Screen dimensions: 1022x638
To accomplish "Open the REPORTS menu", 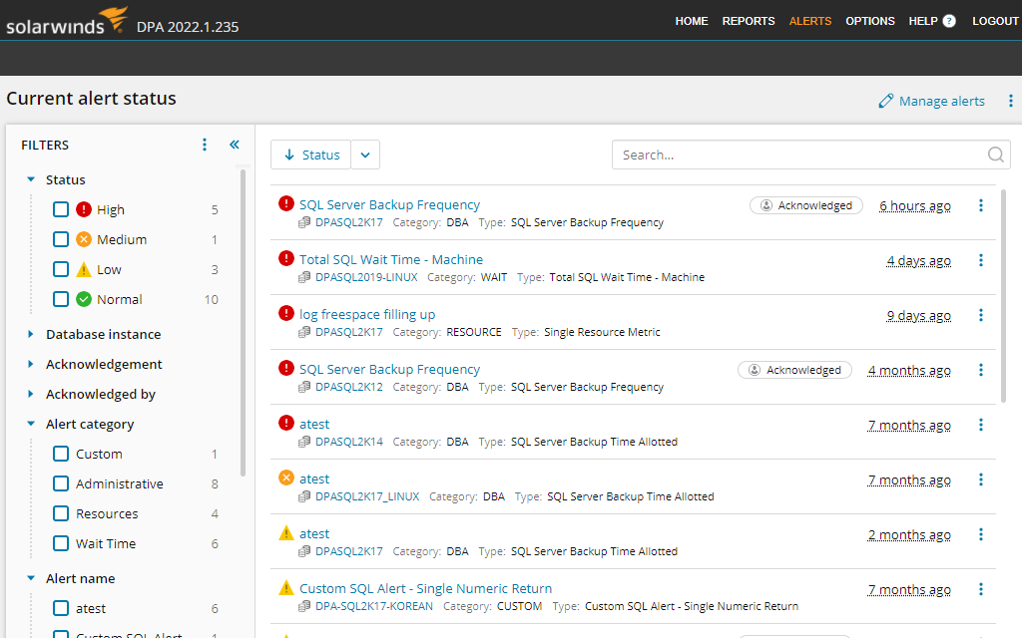I will click(x=749, y=20).
